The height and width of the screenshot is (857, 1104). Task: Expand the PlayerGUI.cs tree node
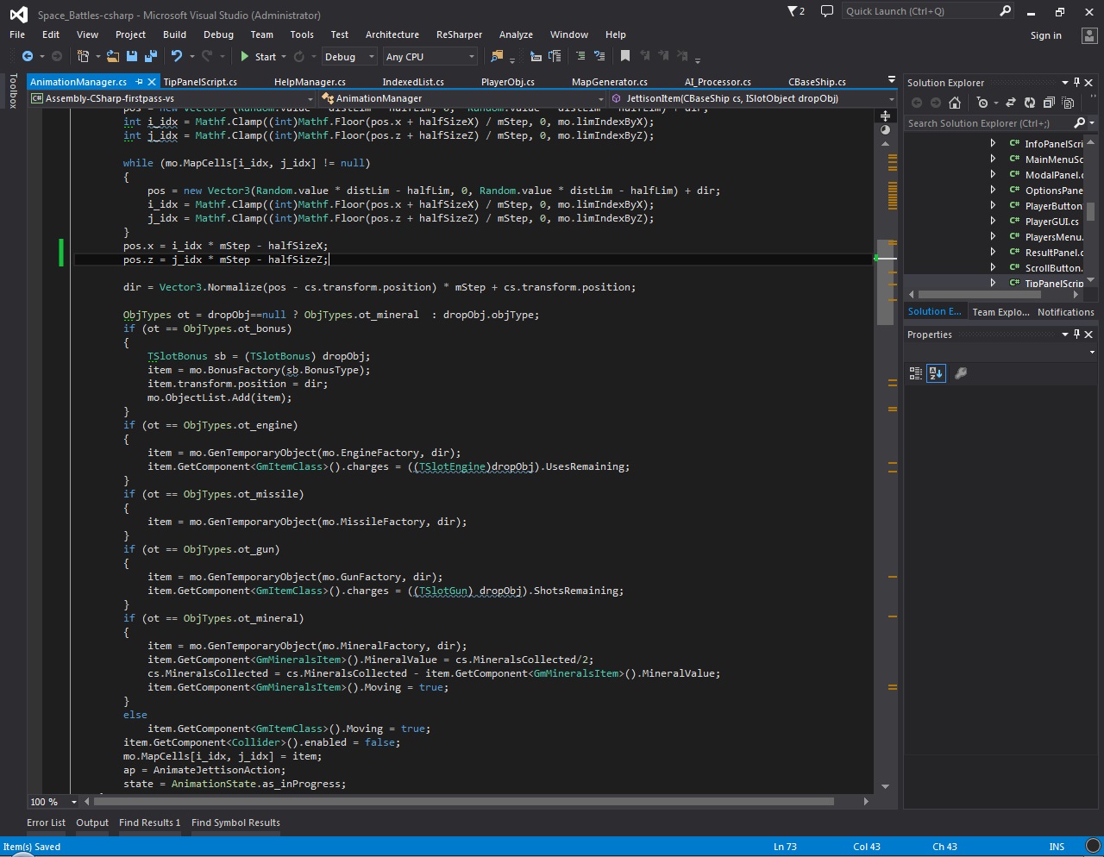coord(993,222)
